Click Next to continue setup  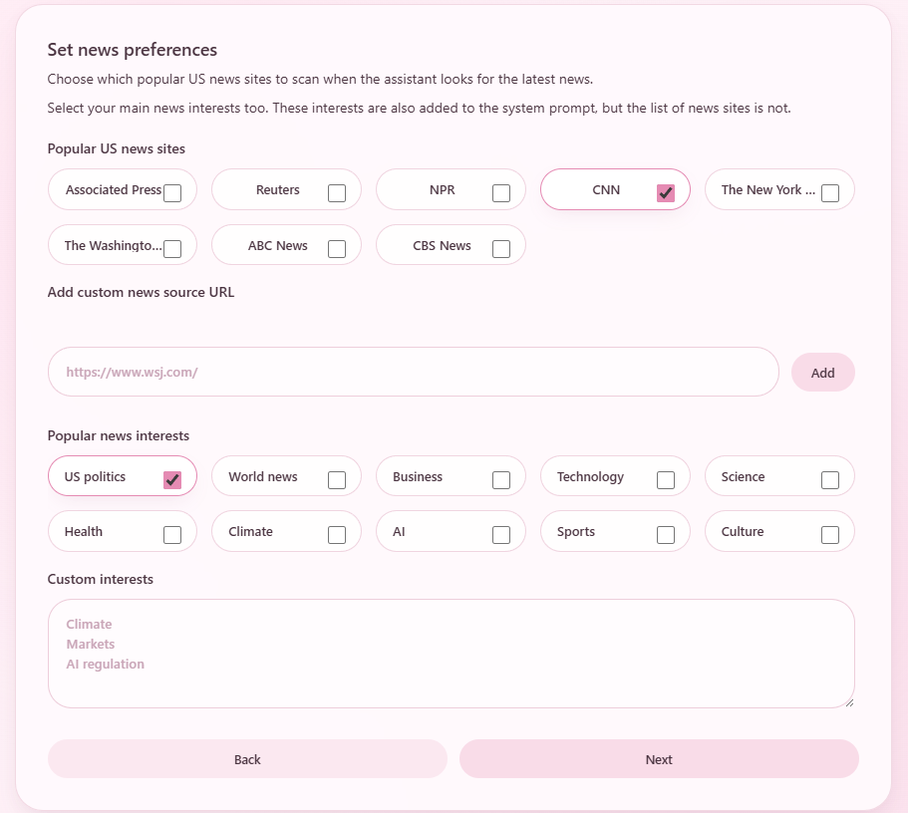(x=658, y=759)
